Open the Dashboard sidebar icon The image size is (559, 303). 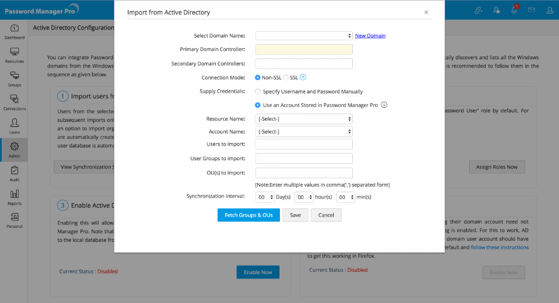[x=15, y=31]
